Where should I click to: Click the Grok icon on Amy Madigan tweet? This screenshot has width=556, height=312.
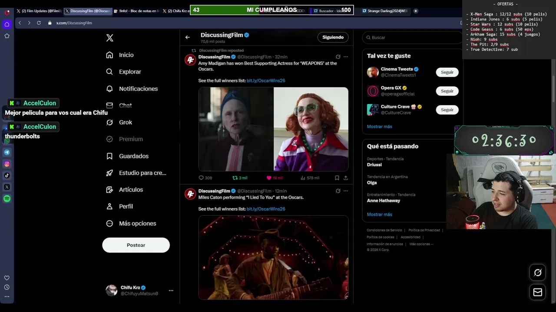pyautogui.click(x=338, y=57)
